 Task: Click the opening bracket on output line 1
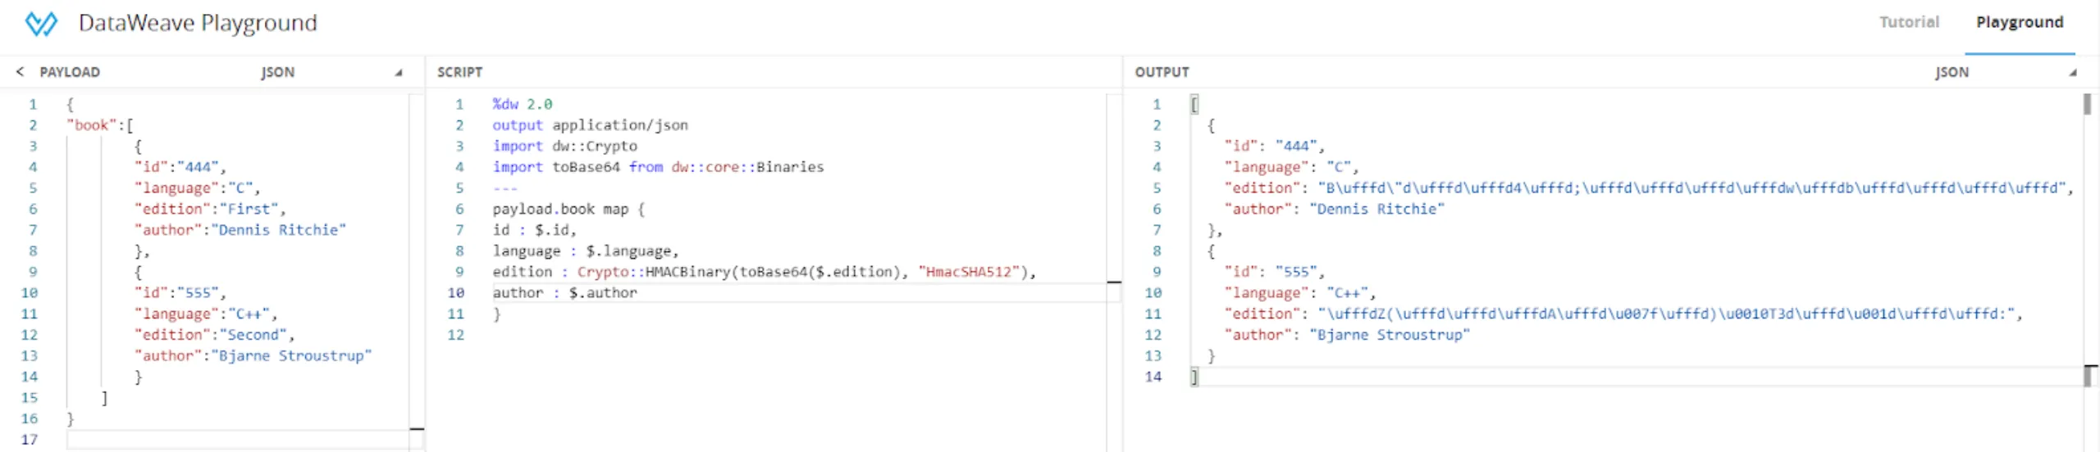tap(1194, 104)
